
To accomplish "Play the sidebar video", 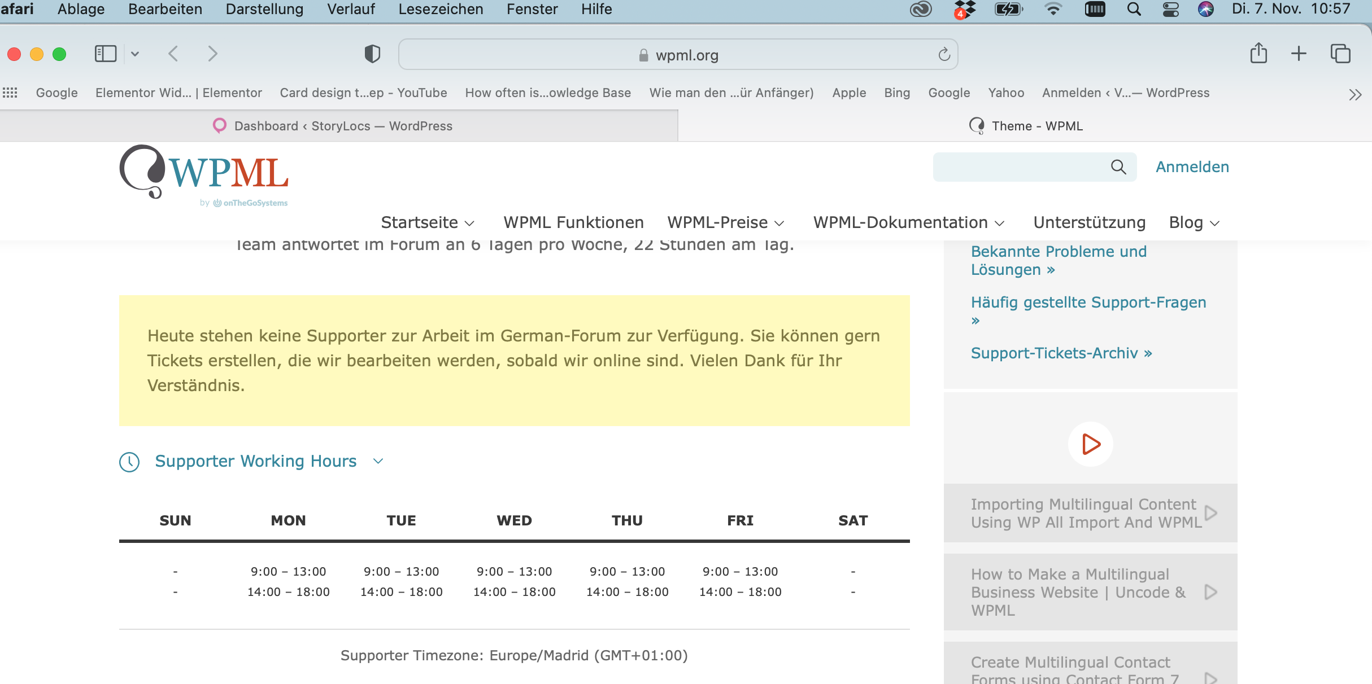I will 1091,444.
